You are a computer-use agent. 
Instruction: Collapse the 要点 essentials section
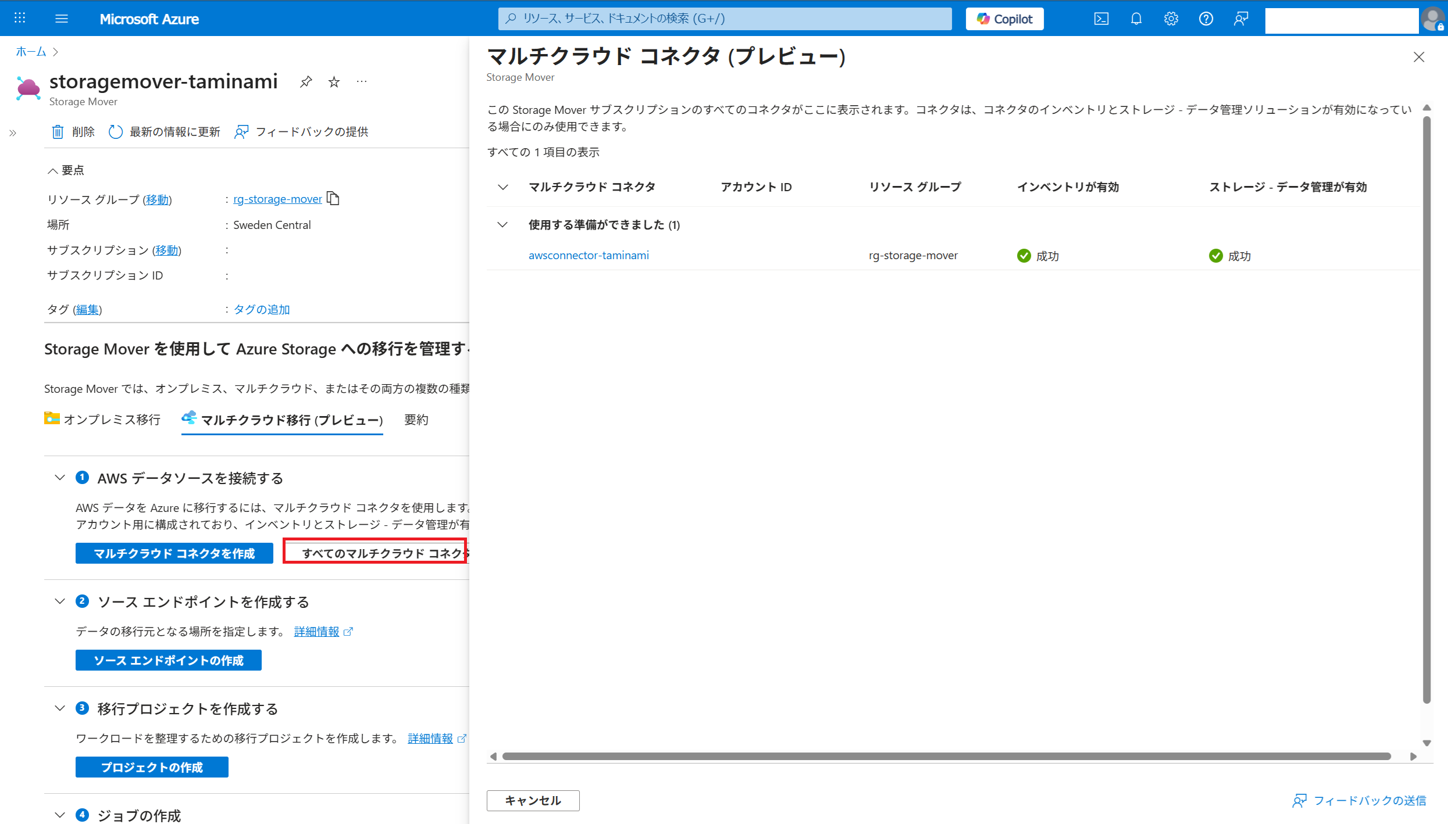pos(66,170)
